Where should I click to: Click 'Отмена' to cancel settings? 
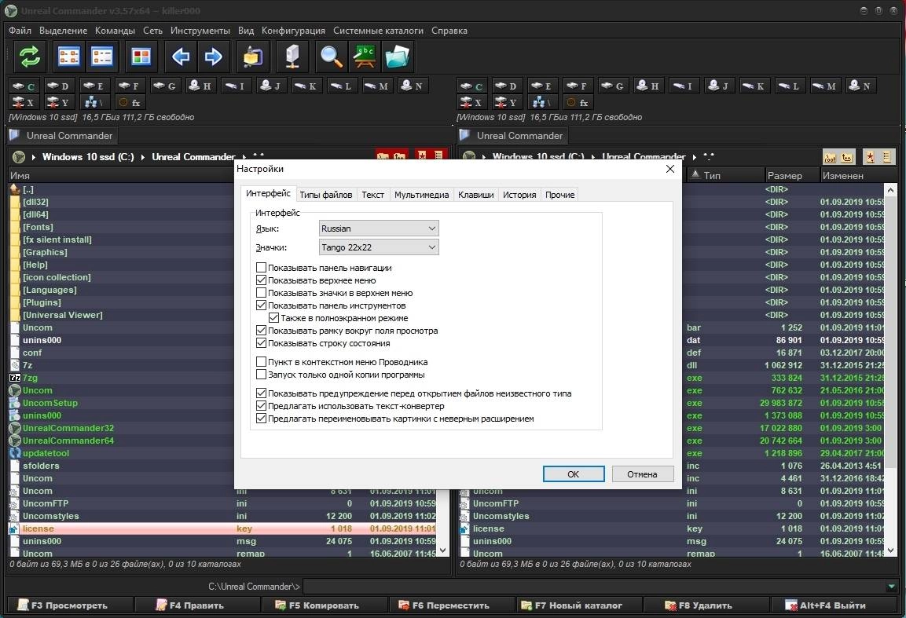point(642,474)
